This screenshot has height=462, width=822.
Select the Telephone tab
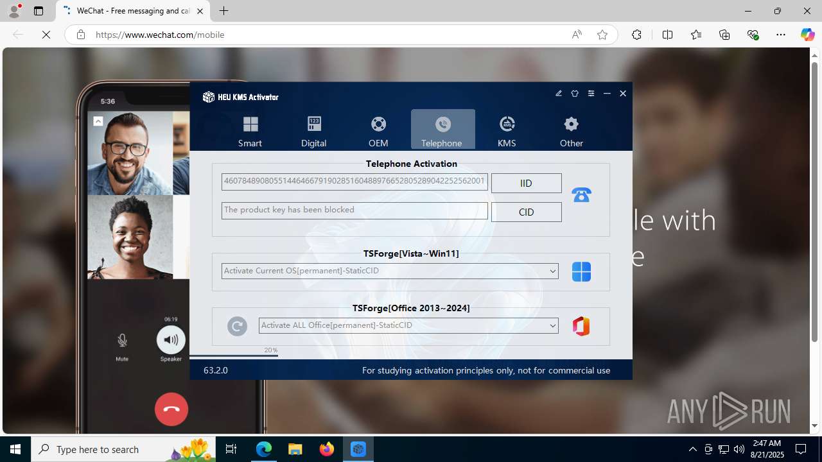point(442,130)
